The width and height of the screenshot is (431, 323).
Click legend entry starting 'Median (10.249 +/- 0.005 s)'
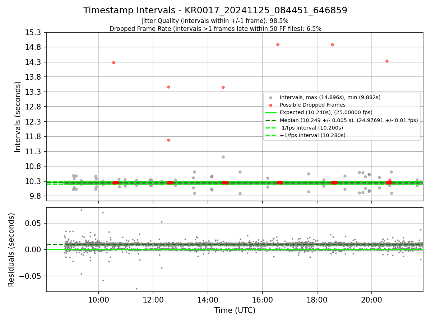pos(349,120)
